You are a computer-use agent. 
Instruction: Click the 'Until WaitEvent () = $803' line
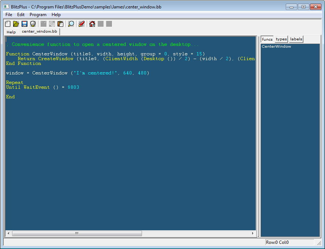[x=43, y=87]
